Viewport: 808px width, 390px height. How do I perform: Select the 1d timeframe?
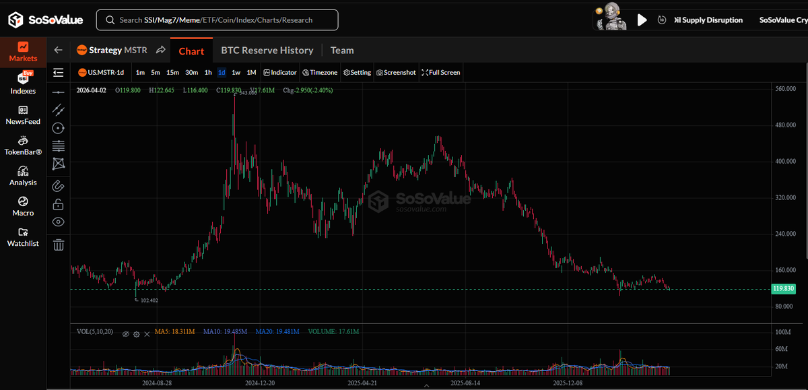click(222, 72)
